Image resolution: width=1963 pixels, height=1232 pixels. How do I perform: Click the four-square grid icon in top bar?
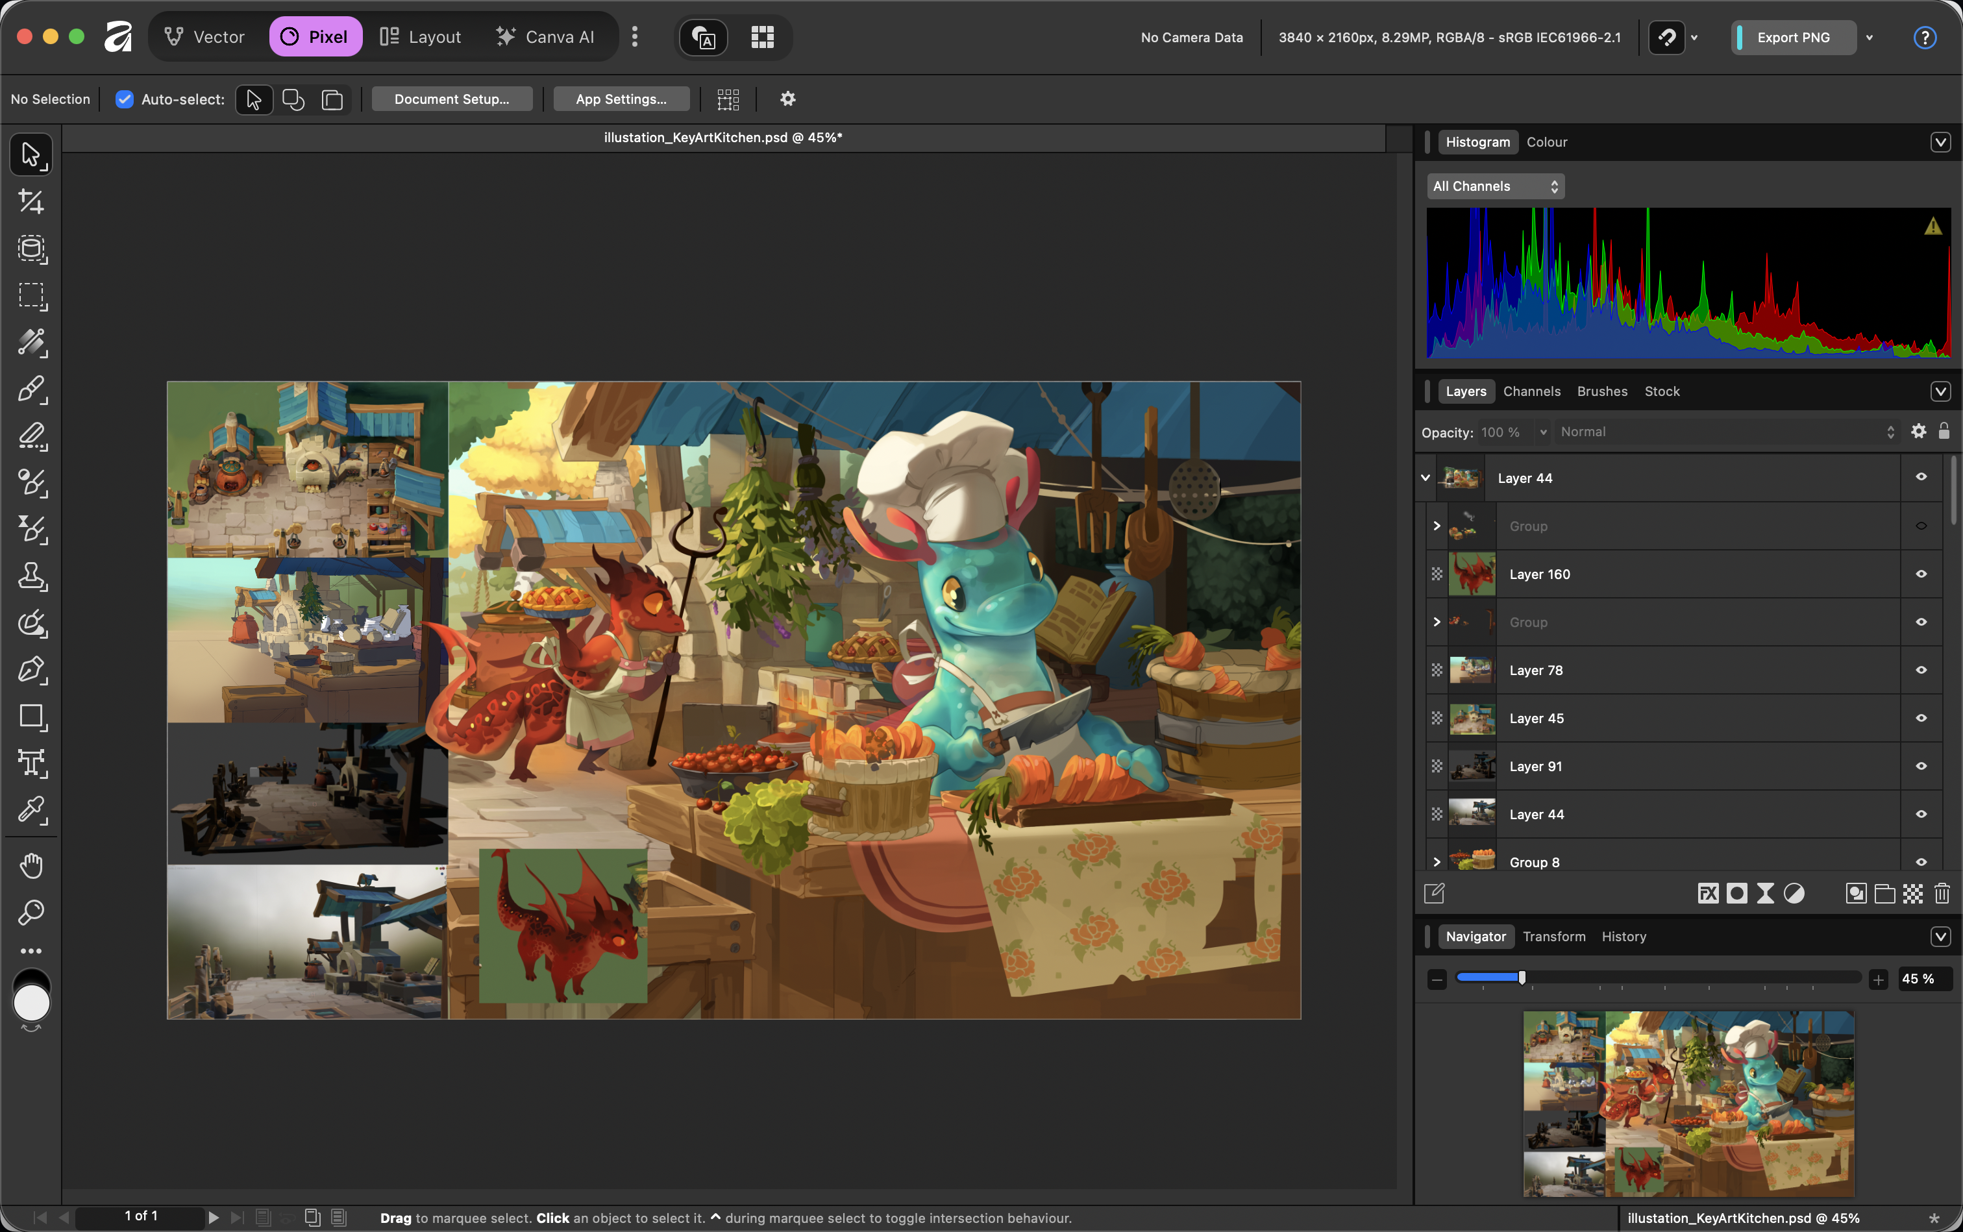click(762, 36)
